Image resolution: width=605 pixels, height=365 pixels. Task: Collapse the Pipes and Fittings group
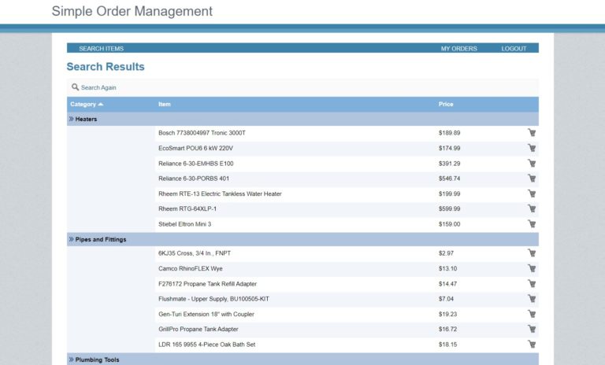coord(71,239)
